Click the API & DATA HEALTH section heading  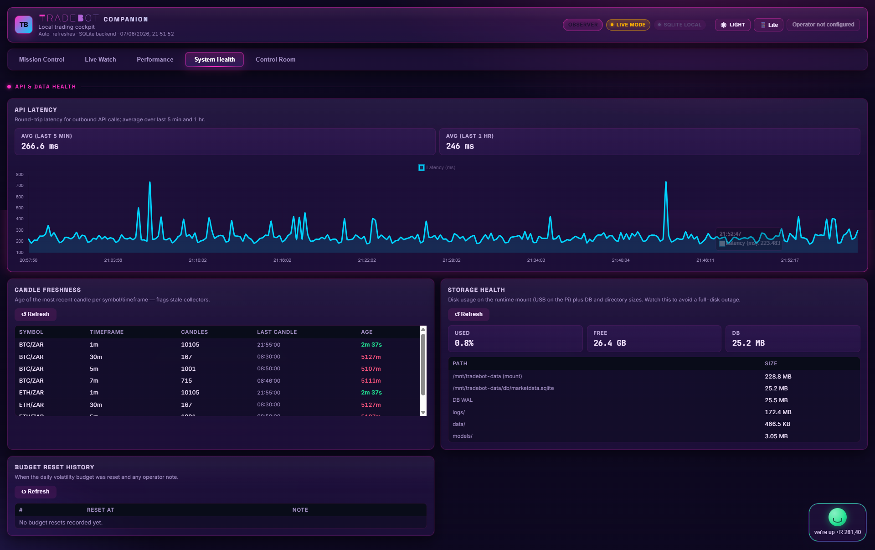(46, 87)
